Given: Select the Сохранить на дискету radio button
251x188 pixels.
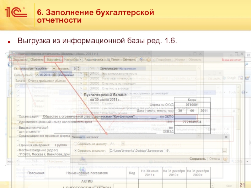Looking at the screenshot, I should 74,144.
